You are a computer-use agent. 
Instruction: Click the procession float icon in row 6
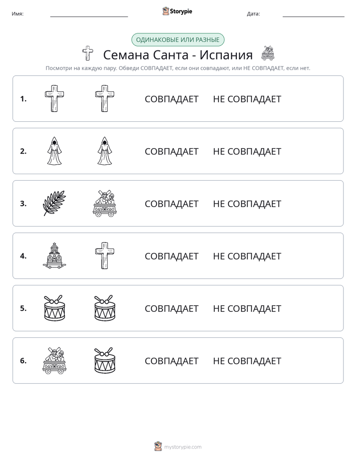[x=54, y=360]
